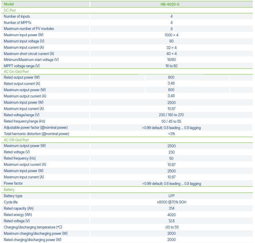Click the Number of MPPTs row label
This screenshot has height=243, width=255.
pos(17,23)
